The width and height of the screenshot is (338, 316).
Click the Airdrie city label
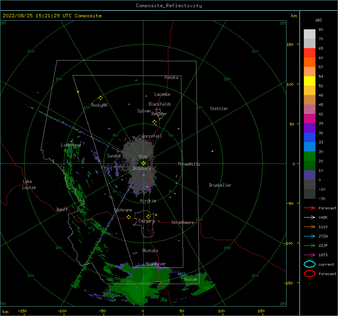tap(148, 201)
